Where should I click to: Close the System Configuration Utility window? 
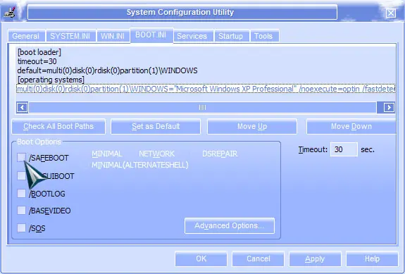pos(390,13)
